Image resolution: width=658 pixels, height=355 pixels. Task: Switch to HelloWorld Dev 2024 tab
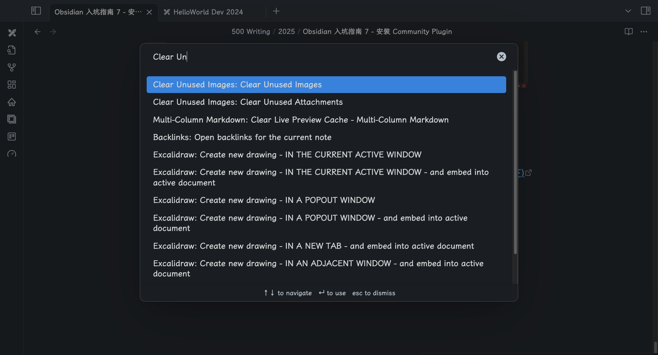coord(208,12)
